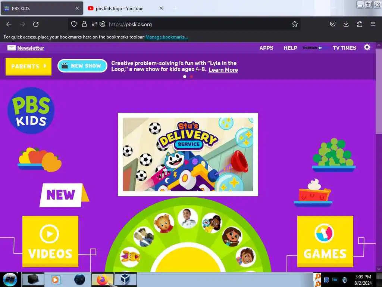
Task: Open the Wild Kratts brothers show circle
Action: [144, 237]
